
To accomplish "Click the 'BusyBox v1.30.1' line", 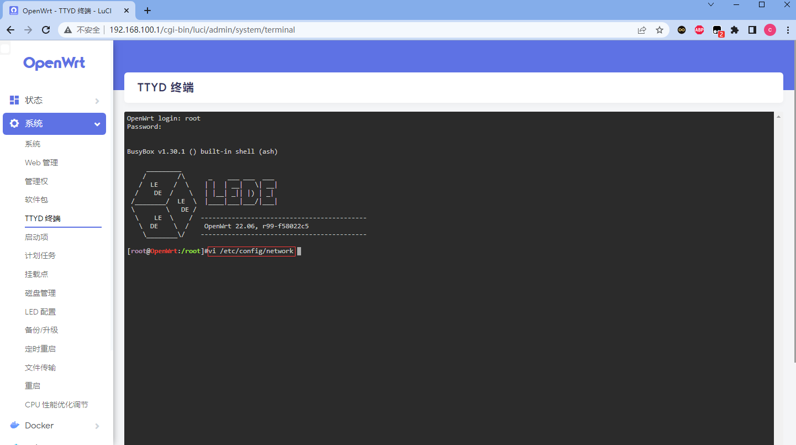I will pyautogui.click(x=202, y=151).
